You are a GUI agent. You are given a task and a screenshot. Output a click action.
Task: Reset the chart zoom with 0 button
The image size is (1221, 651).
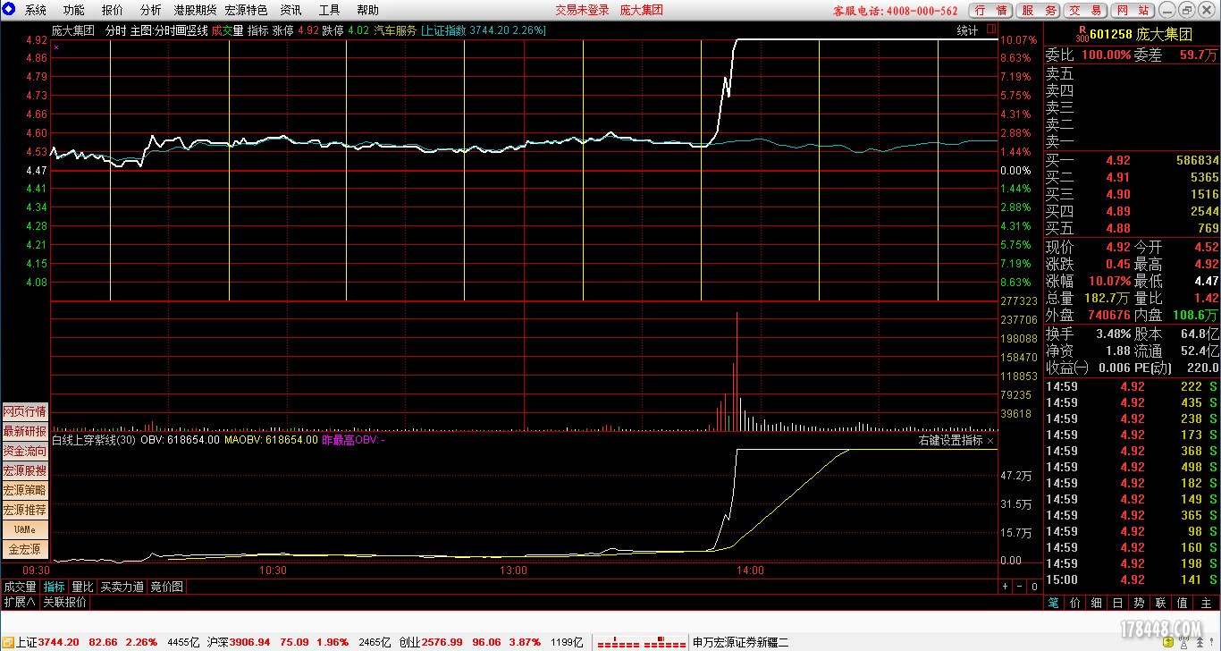[1034, 587]
